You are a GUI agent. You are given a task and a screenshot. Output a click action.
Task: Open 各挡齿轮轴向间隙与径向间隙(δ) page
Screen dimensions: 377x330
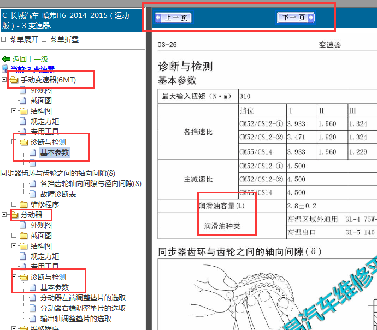[91, 184]
